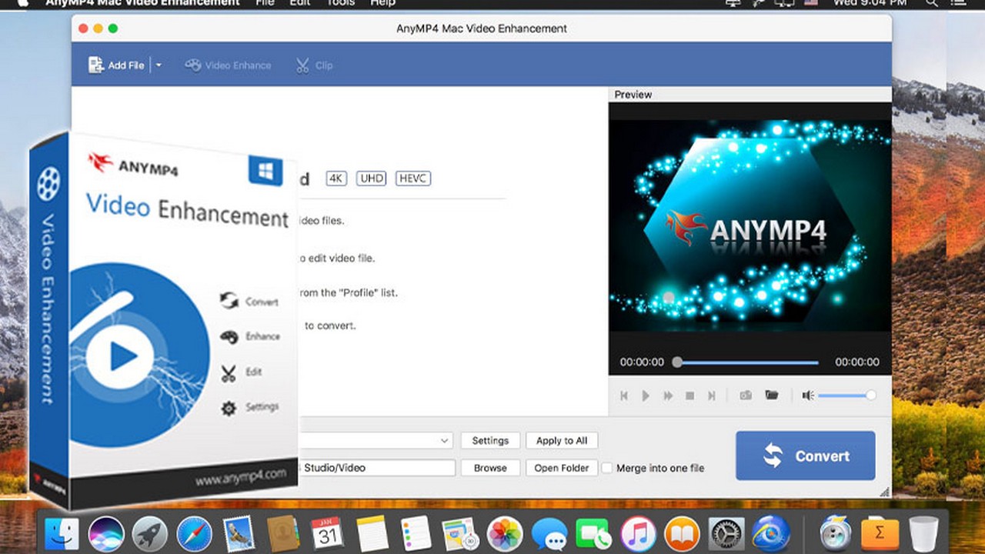
Task: Skip to next frame in the preview
Action: [x=712, y=395]
